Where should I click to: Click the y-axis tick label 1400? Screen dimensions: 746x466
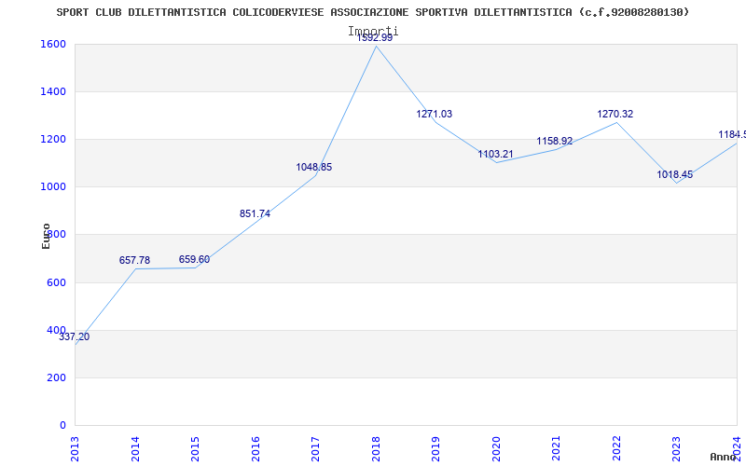pos(51,91)
